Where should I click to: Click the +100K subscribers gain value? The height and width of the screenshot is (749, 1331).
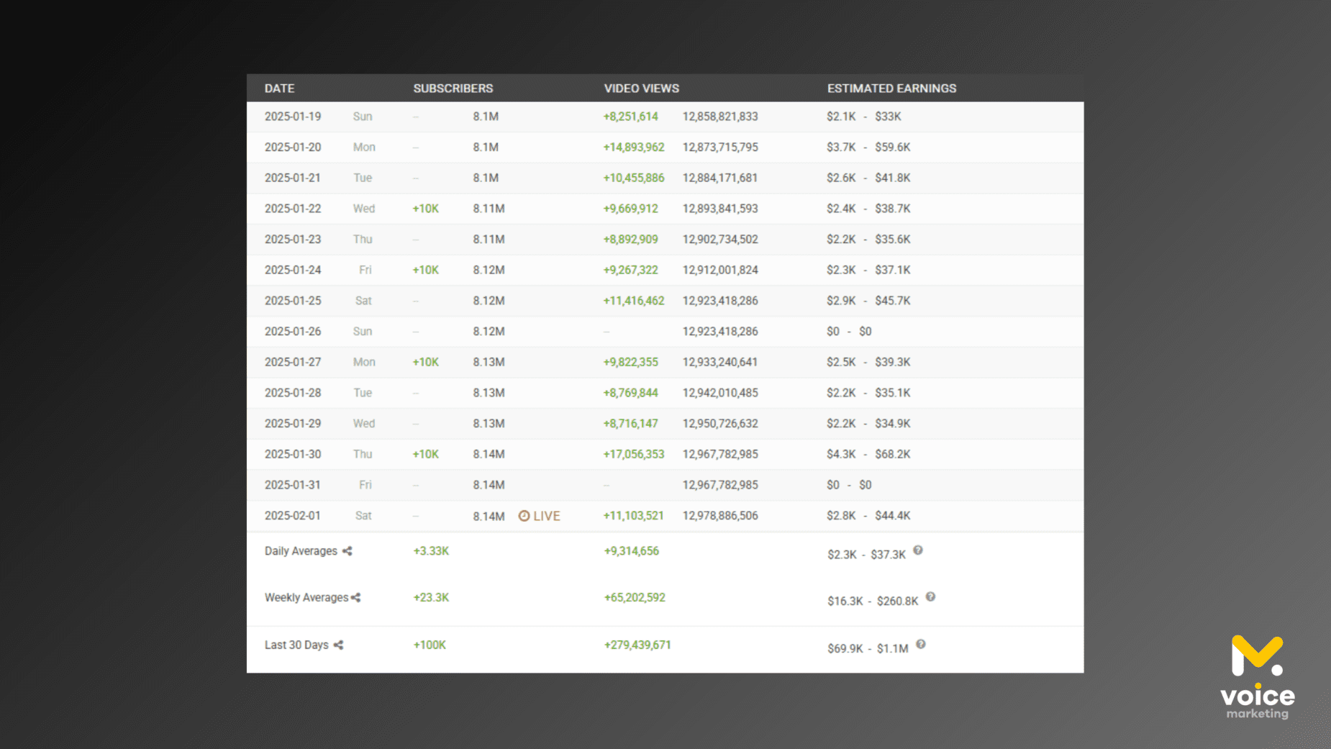430,645
